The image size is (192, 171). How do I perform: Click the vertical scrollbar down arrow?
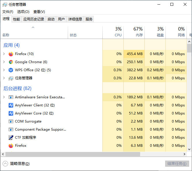pos(189,149)
